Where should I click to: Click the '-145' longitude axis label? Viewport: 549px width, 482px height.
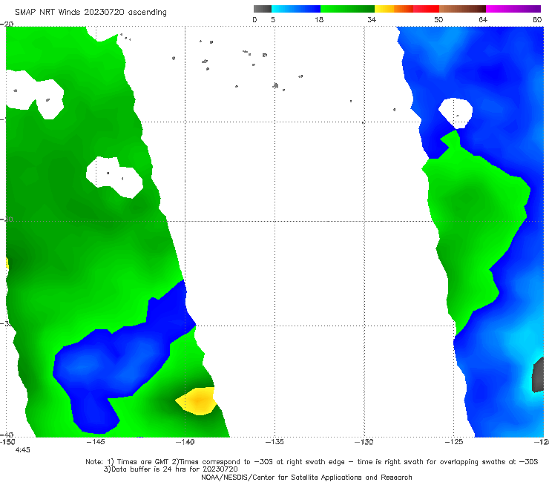coord(96,442)
